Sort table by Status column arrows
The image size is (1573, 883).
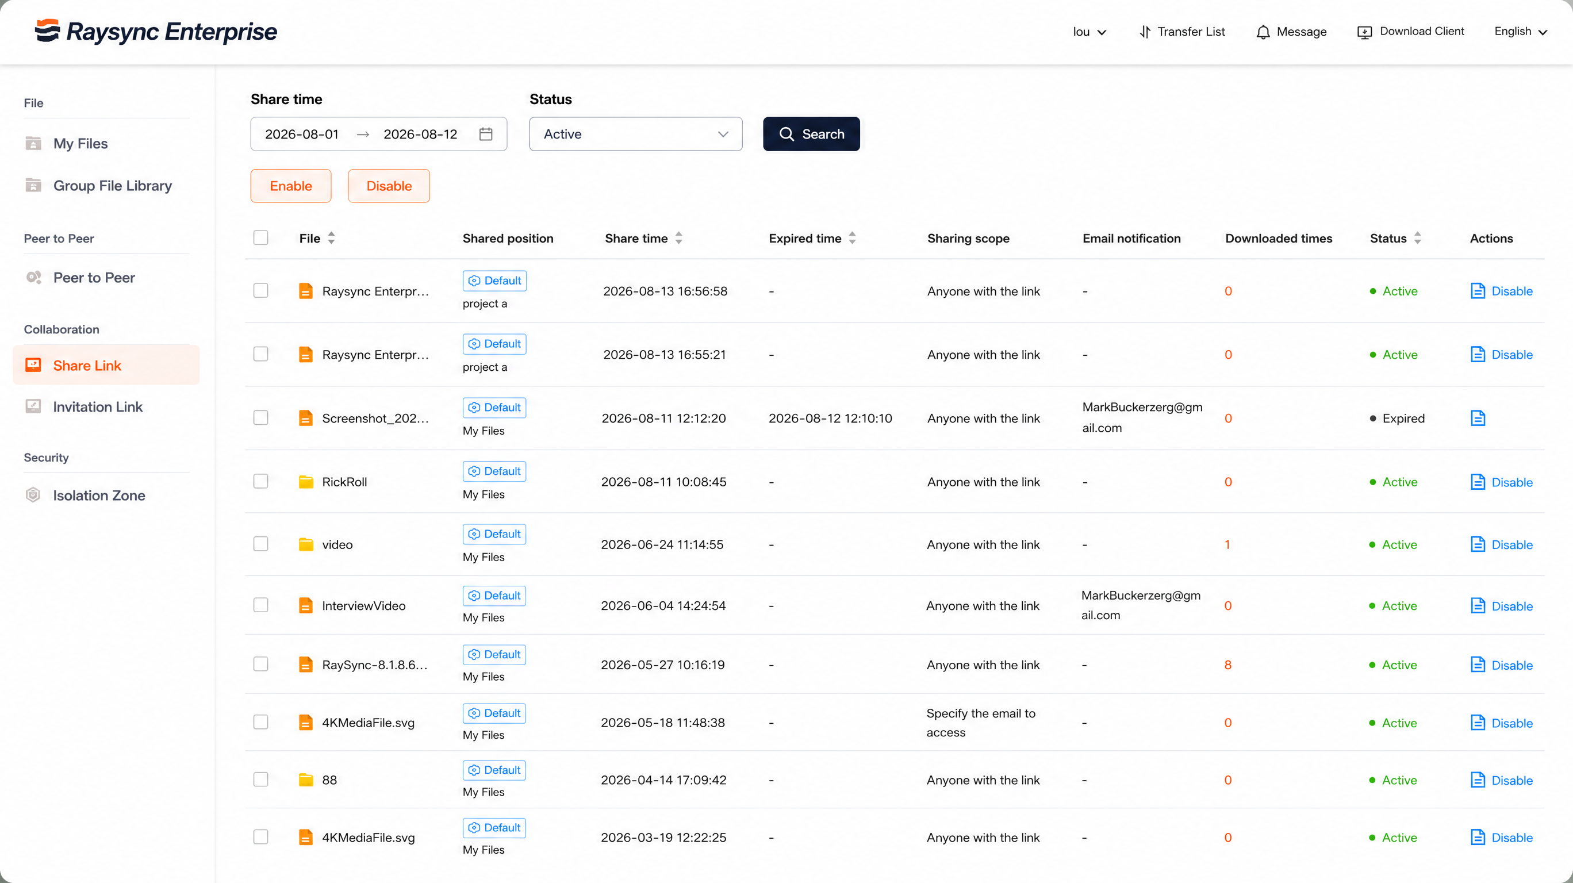tap(1418, 238)
